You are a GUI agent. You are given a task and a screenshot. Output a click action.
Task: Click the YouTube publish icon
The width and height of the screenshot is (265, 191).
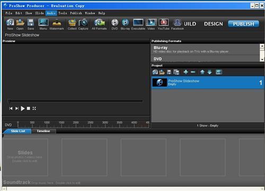pos(164,24)
